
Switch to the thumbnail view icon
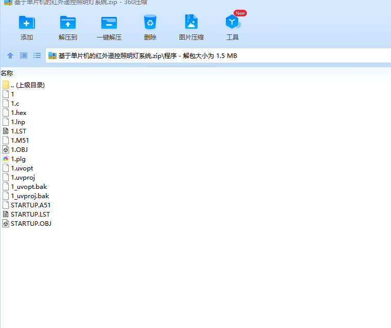click(24, 55)
